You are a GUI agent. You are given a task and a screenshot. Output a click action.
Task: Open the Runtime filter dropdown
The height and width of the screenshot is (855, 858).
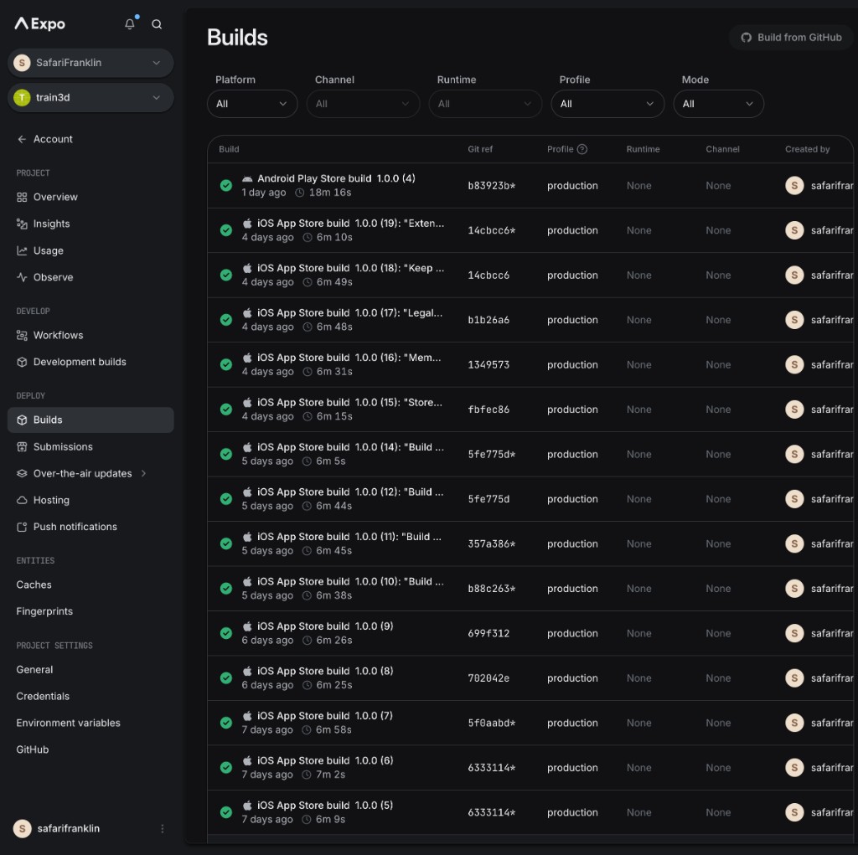click(485, 104)
